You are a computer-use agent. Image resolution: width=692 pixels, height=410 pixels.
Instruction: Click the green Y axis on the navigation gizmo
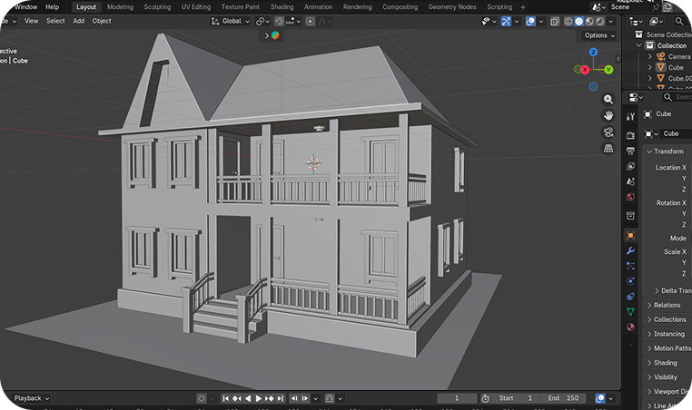(x=608, y=69)
